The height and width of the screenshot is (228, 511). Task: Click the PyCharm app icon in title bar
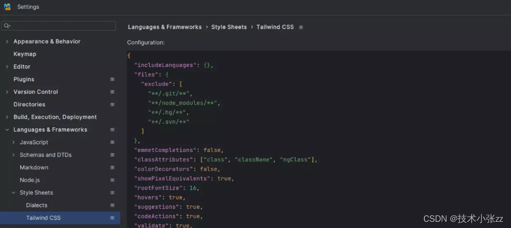7,7
